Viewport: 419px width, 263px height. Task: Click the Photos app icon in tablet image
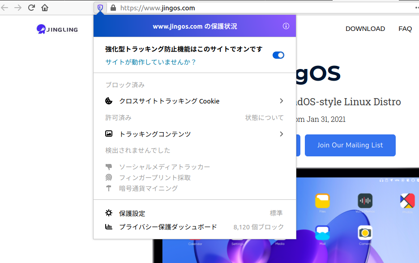[407, 201]
